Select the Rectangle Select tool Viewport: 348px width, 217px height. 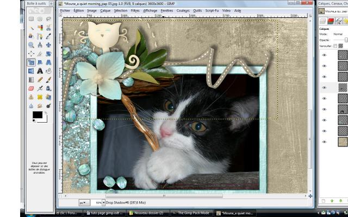(32, 19)
